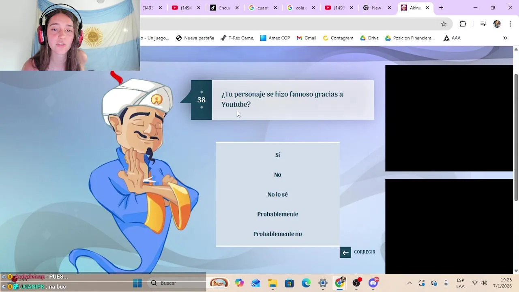Screen dimensions: 519x292
Task: Click the taskbar Buscar search box
Action: point(177,283)
